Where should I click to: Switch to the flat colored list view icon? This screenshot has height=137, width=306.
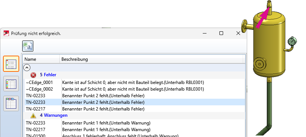(11, 84)
